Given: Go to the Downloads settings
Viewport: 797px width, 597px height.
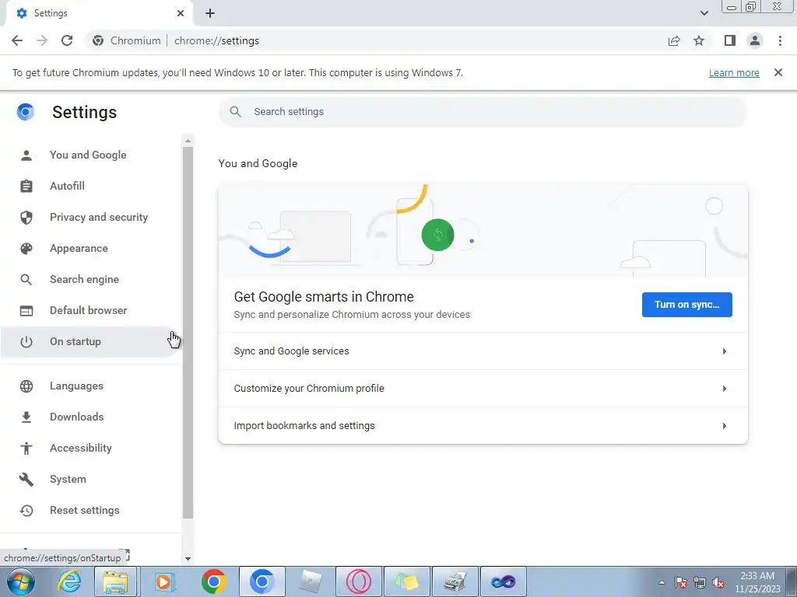Looking at the screenshot, I should pos(90,417).
